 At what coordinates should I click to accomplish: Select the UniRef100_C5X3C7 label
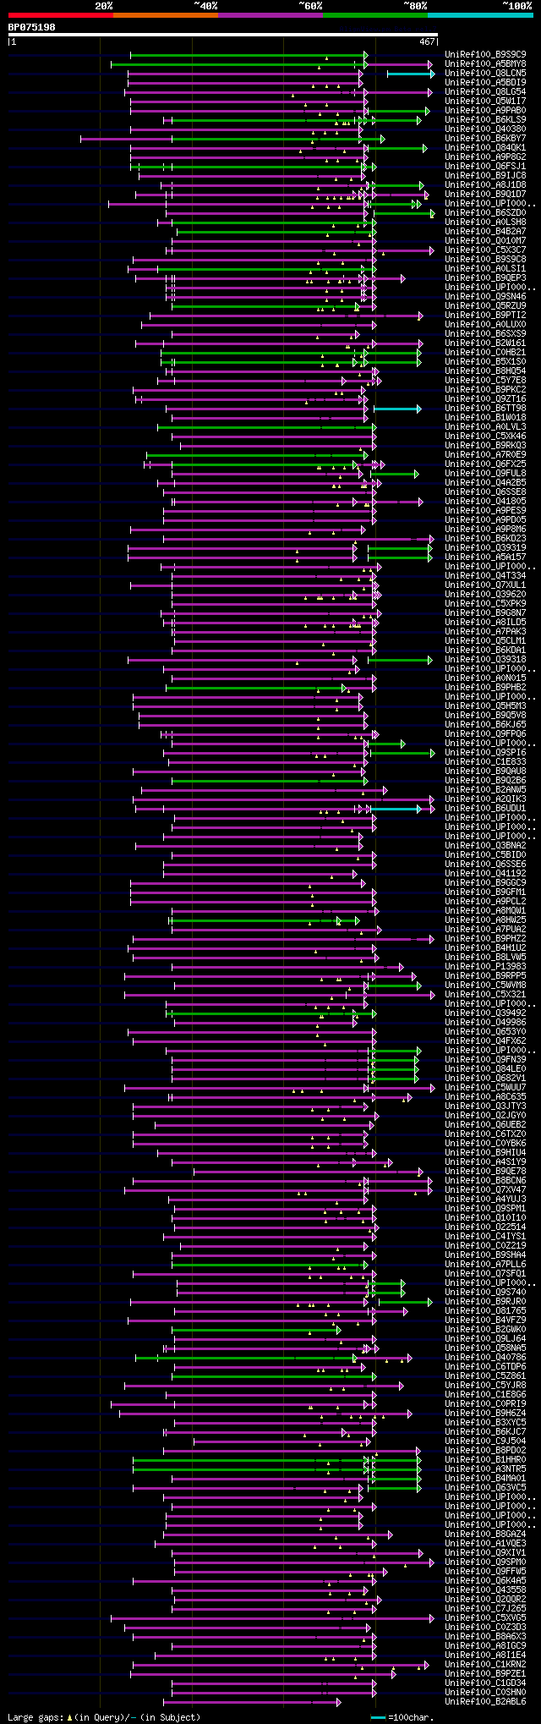485,250
